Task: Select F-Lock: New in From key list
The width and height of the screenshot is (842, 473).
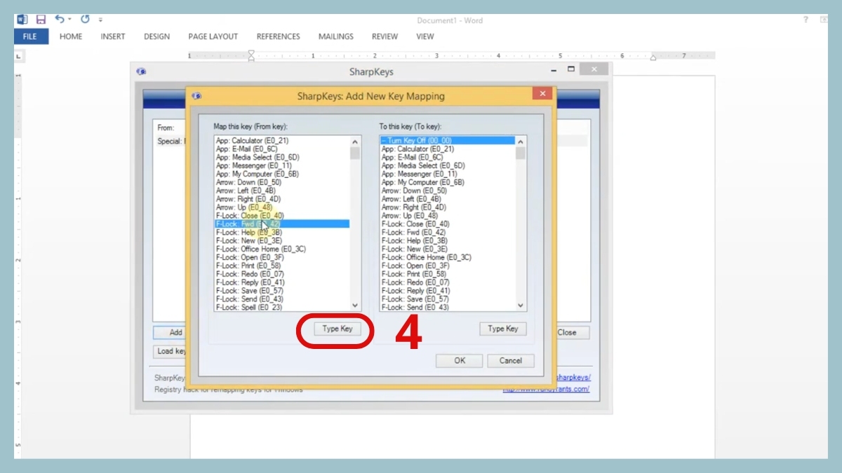Action: (282, 240)
